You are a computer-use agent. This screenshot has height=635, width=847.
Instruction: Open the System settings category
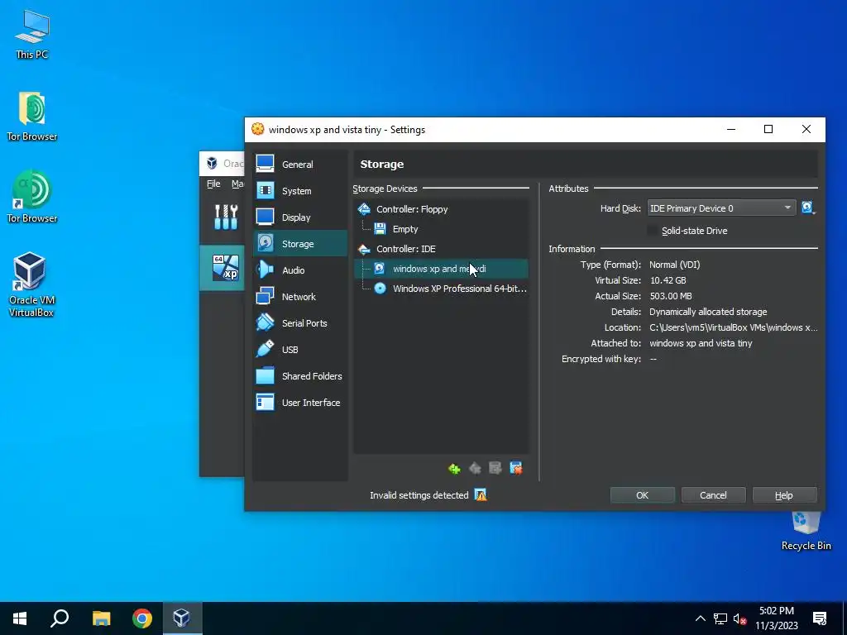click(299, 191)
